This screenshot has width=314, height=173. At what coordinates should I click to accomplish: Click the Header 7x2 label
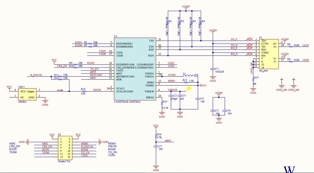point(64,161)
